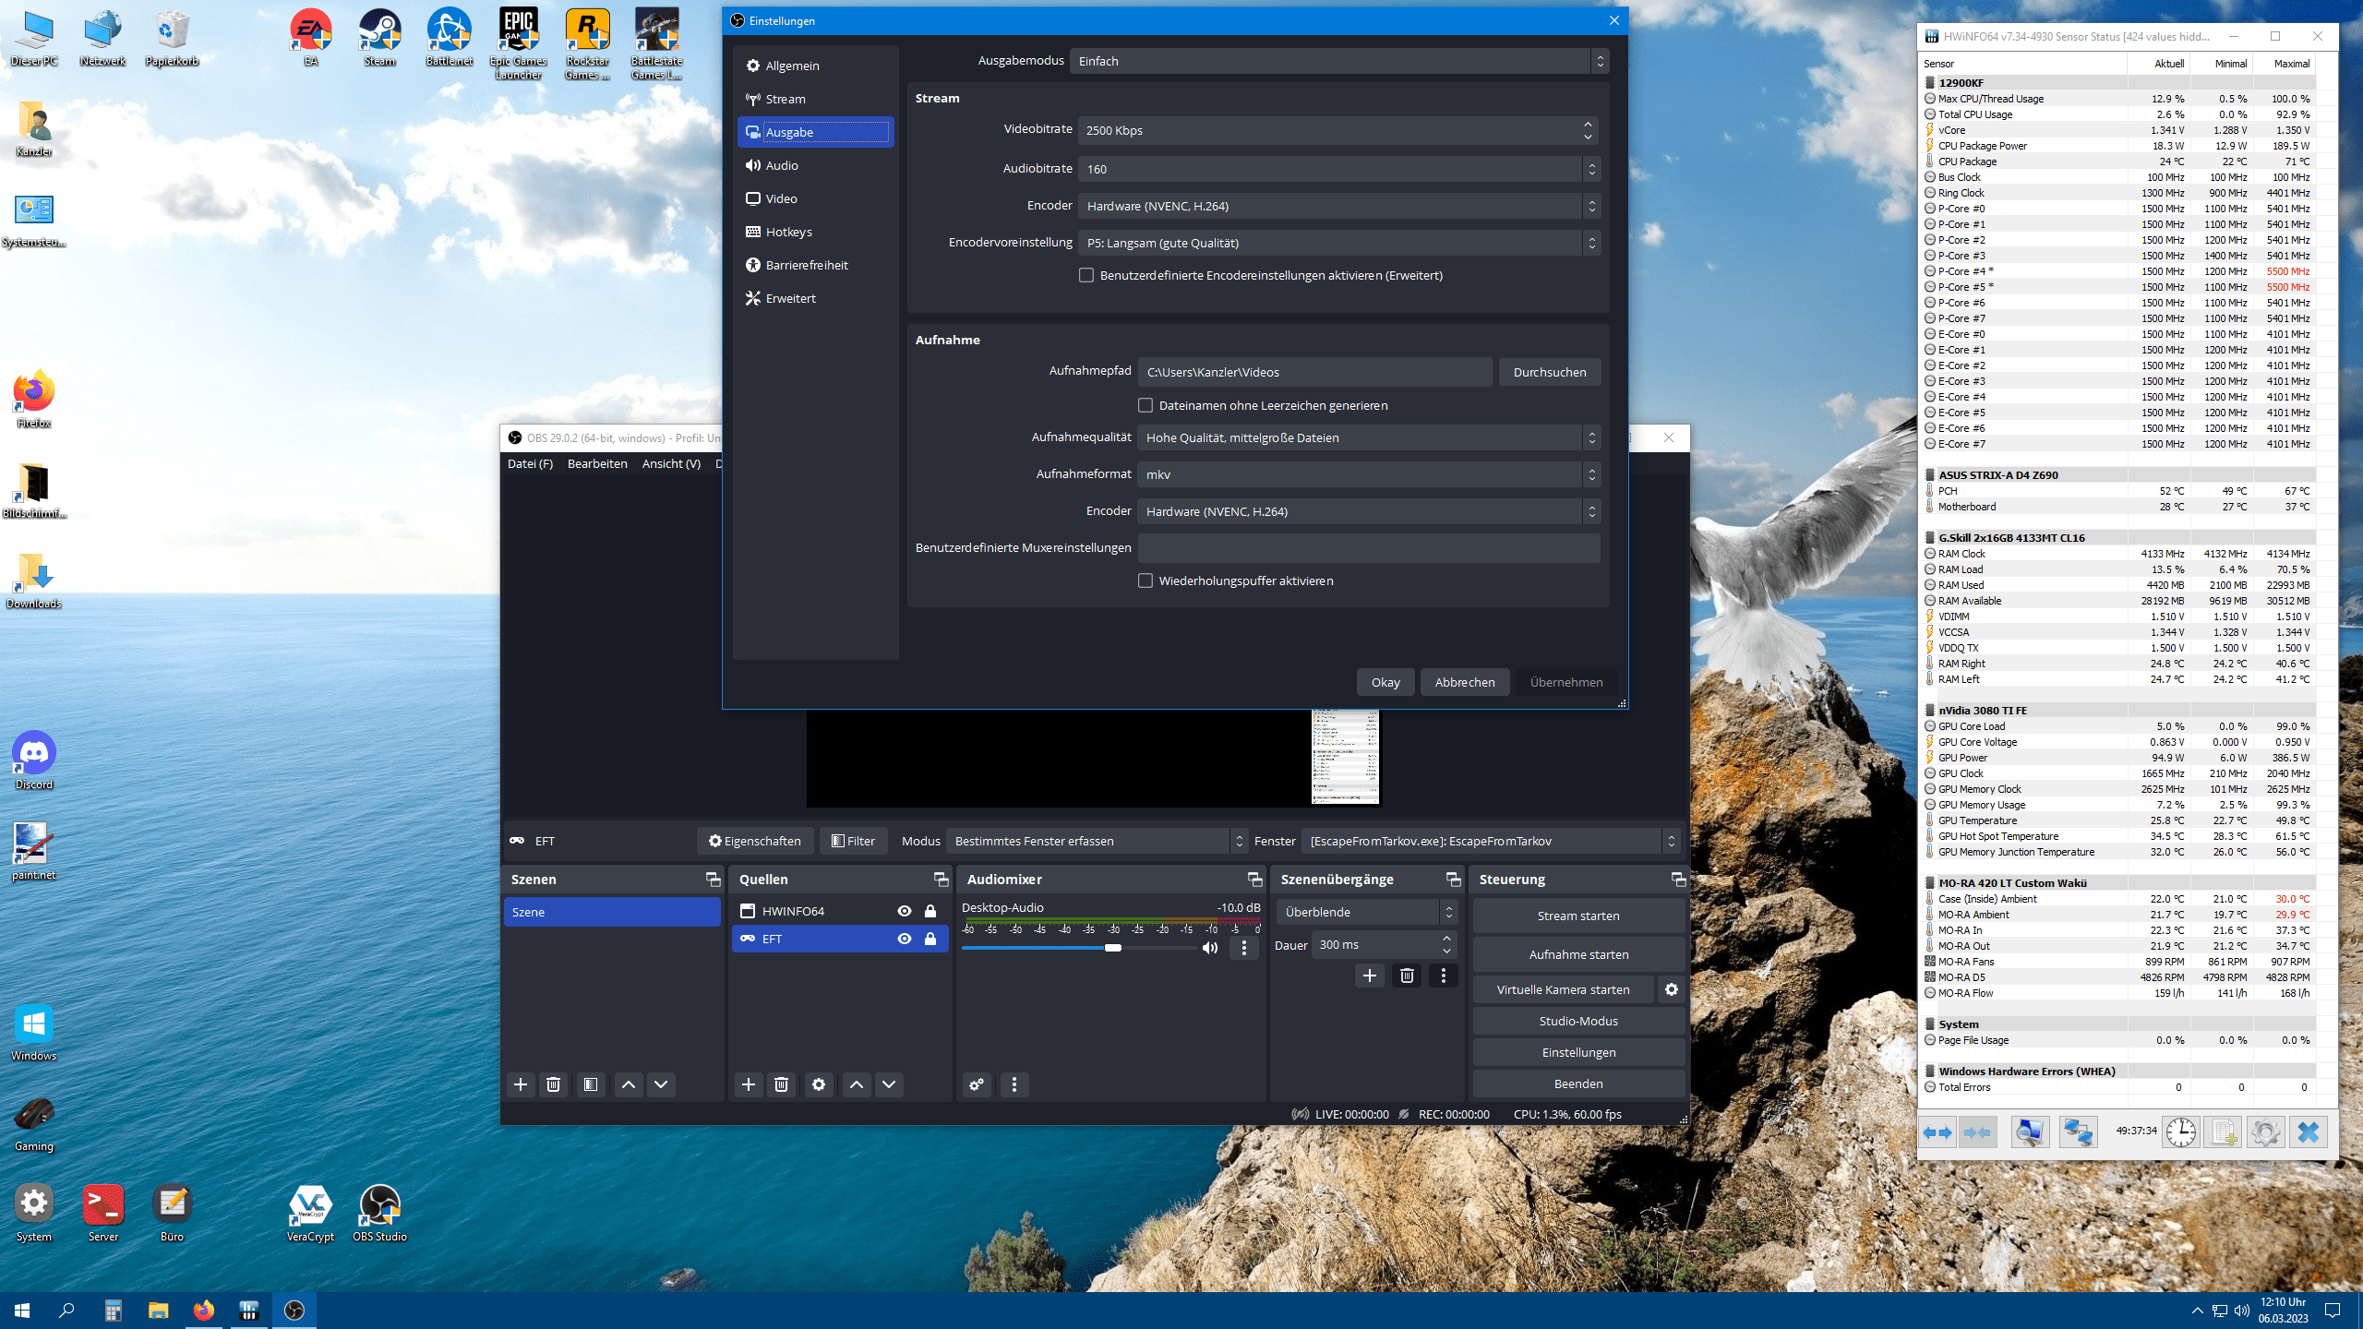
Task: Add scene transition plus button
Action: [x=1370, y=976]
